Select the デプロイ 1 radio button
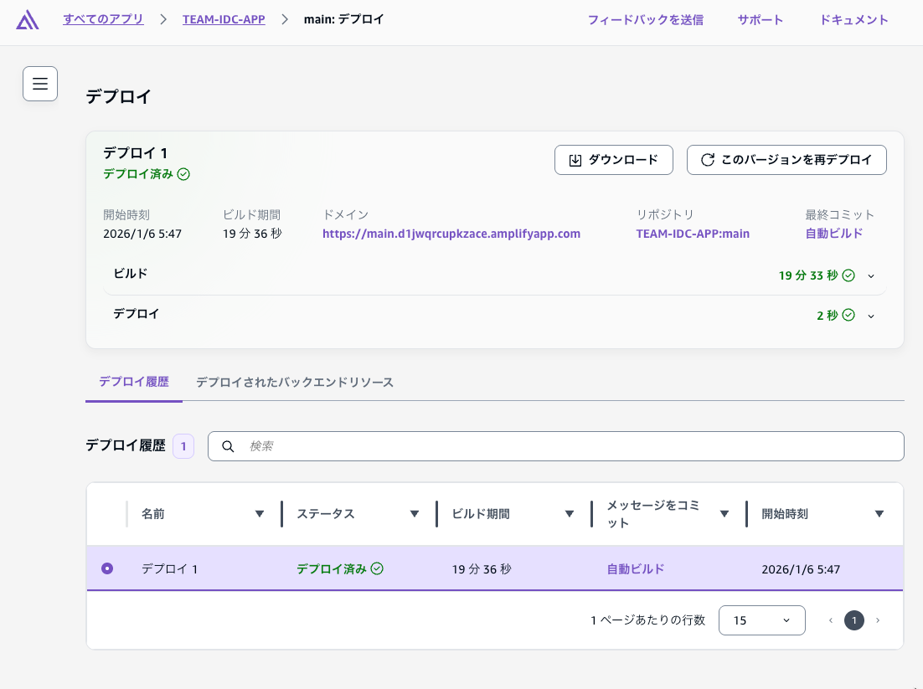The image size is (923, 689). (107, 568)
